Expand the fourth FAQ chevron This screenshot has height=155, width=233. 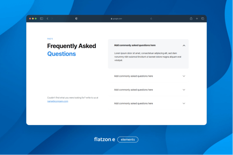184,104
